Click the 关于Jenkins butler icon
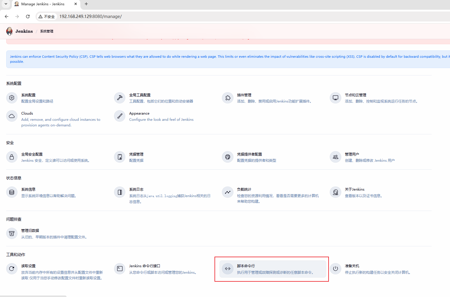 click(x=335, y=192)
